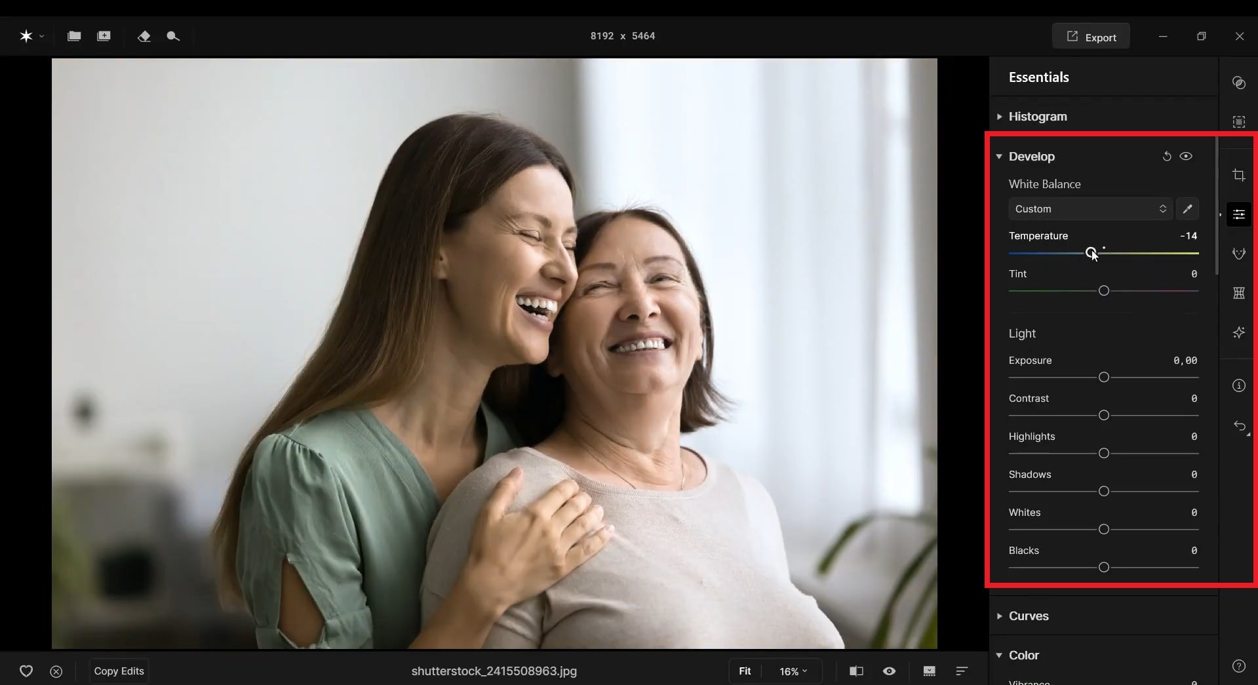Select the Crop tool in right sidebar
The image size is (1258, 685).
[1238, 175]
